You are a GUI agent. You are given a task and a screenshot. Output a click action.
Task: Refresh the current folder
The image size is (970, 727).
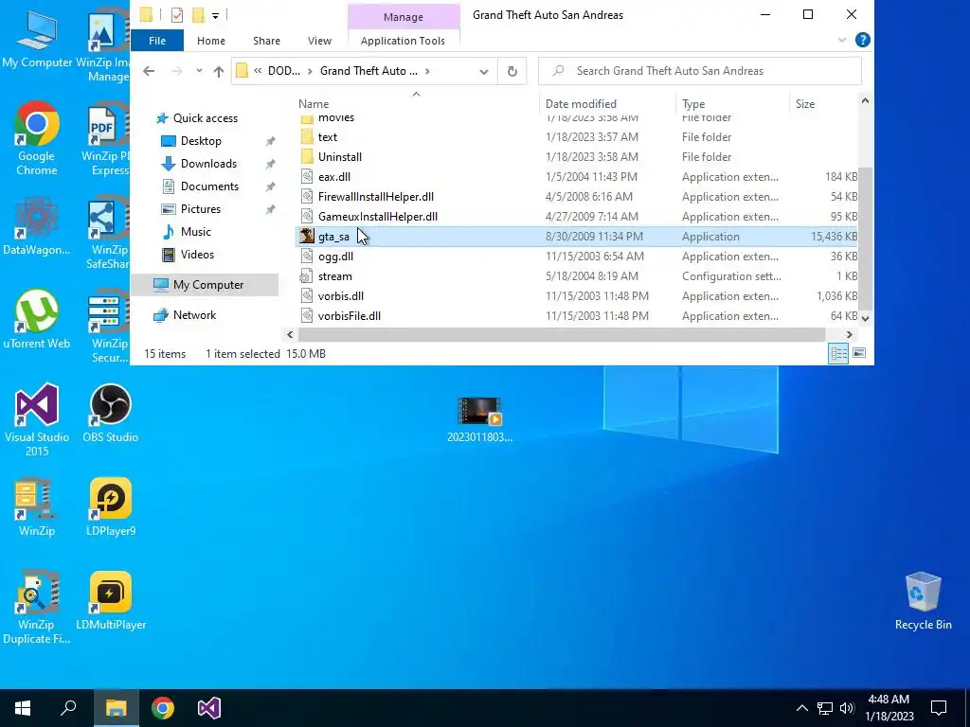click(x=512, y=71)
